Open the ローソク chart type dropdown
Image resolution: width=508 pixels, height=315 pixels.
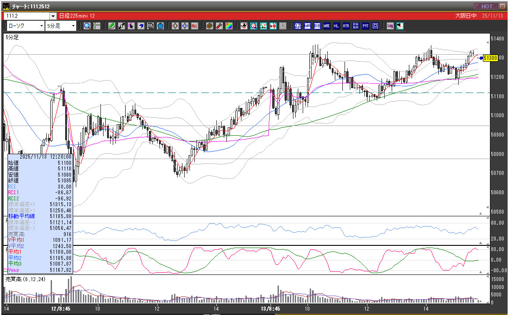click(x=41, y=26)
